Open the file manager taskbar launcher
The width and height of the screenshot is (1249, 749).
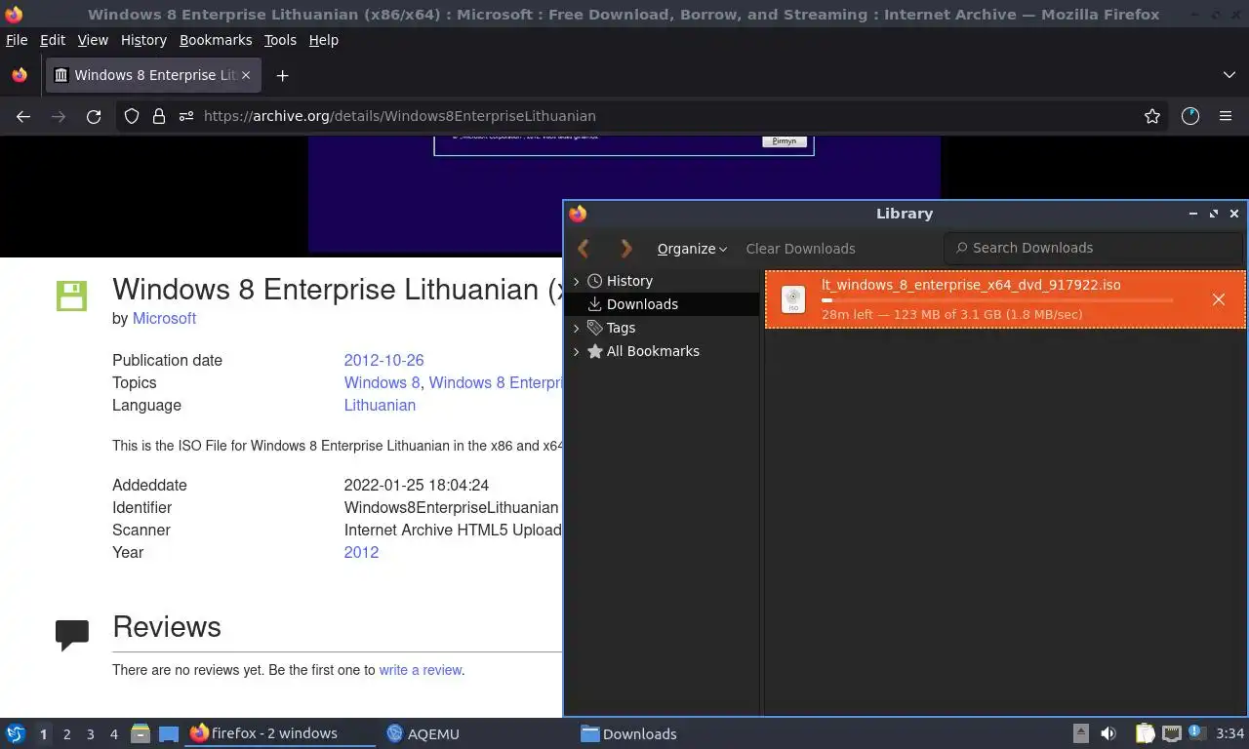pyautogui.click(x=140, y=733)
